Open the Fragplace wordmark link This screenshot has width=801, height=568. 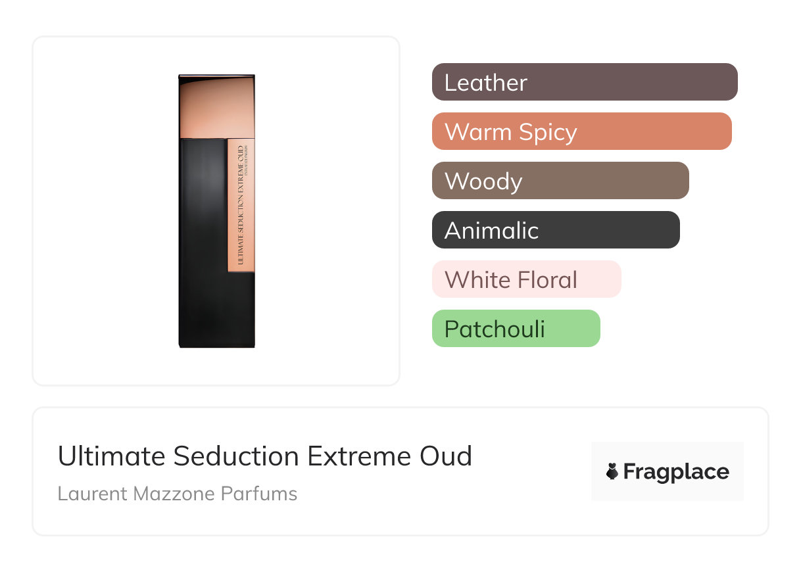675,471
